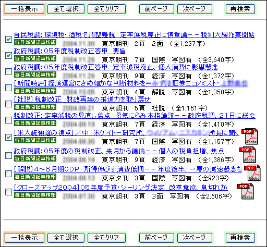The height and width of the screenshot is (247, 267).
Task: Click 毎日新聞記事情報 badge under 個人消費に影響懸念 article
Action: pyautogui.click(x=35, y=75)
